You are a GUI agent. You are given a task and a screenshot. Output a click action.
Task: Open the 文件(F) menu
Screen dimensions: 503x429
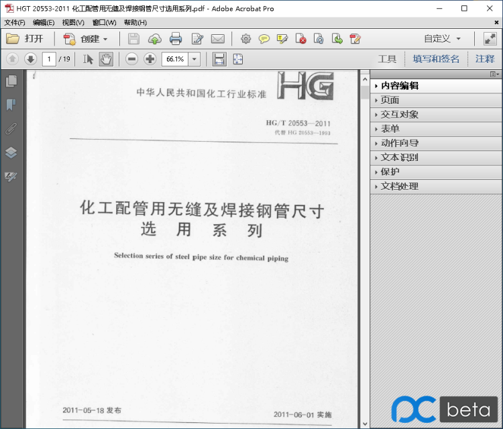point(15,22)
